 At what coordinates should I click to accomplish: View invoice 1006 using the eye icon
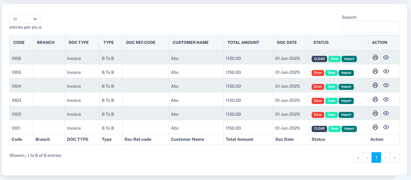386,57
